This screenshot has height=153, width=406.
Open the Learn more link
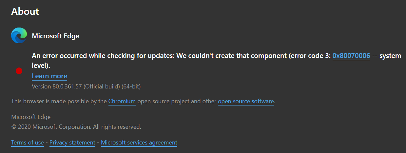[49, 76]
